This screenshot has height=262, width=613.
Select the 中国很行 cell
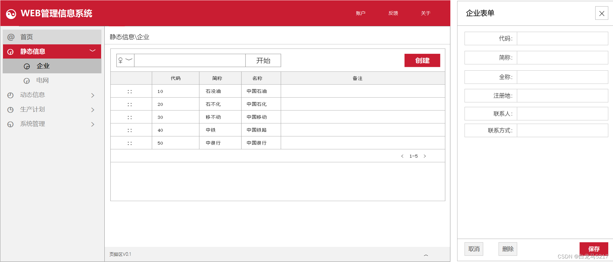(x=261, y=143)
